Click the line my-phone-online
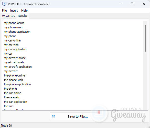The width and height of the screenshot is (150, 128). click(x=14, y=23)
